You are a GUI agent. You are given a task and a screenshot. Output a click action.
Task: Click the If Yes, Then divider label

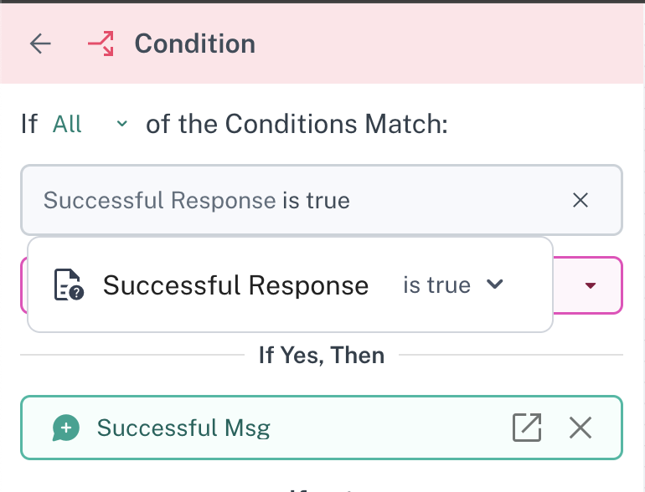(x=322, y=355)
